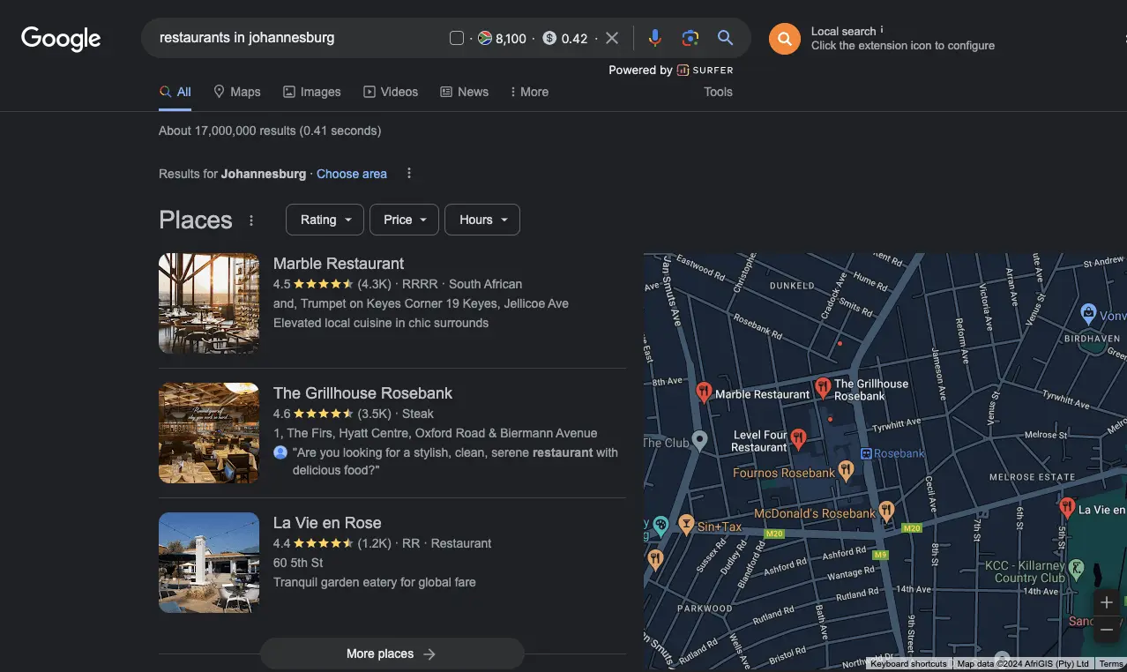Open three-dot menu next to Places
The height and width of the screenshot is (672, 1127).
tap(251, 220)
